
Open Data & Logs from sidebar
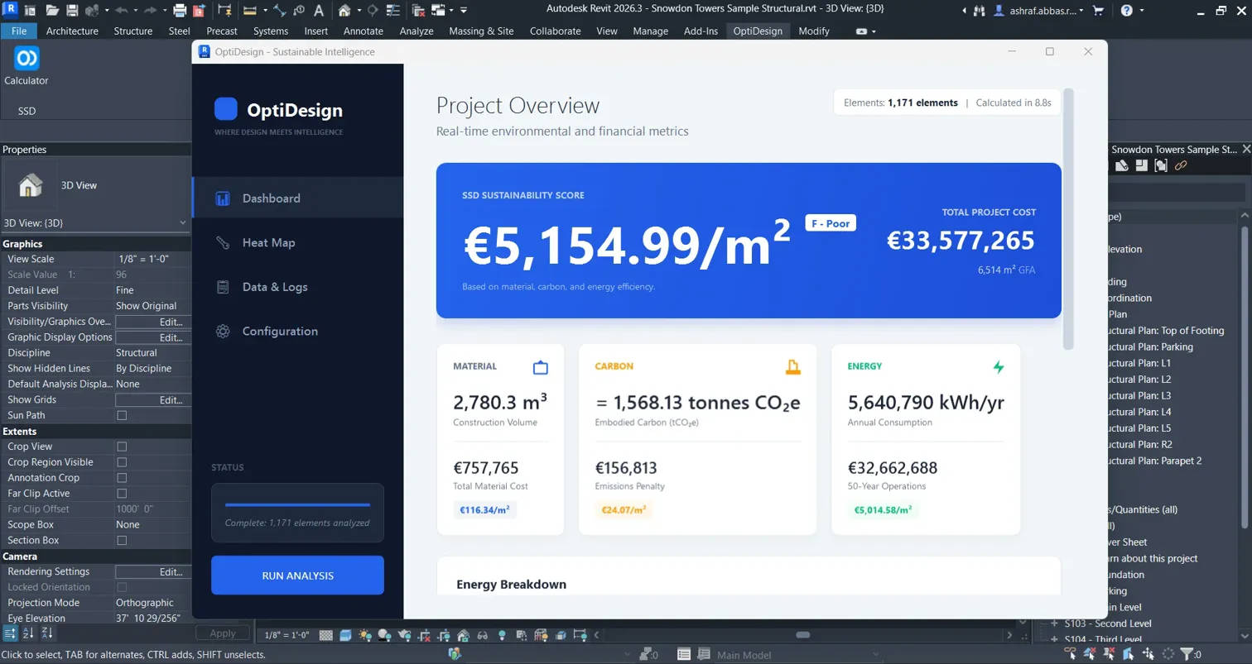[x=274, y=287]
